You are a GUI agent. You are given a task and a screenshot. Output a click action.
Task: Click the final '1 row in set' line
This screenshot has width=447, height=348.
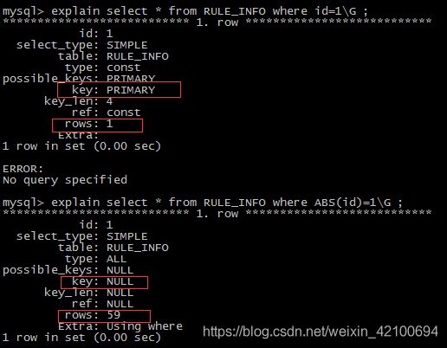coord(81,338)
